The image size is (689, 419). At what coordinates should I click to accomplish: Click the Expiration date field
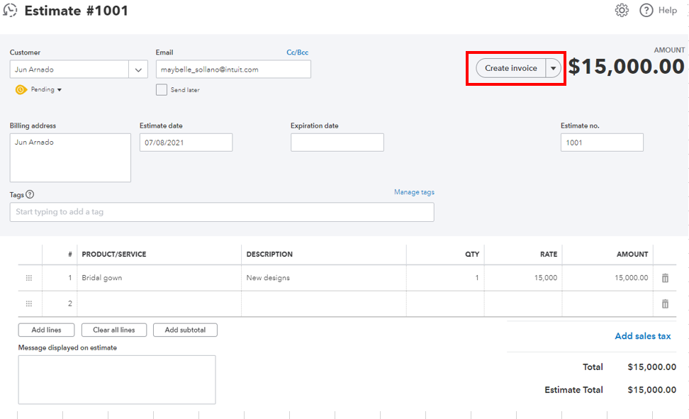[337, 143]
